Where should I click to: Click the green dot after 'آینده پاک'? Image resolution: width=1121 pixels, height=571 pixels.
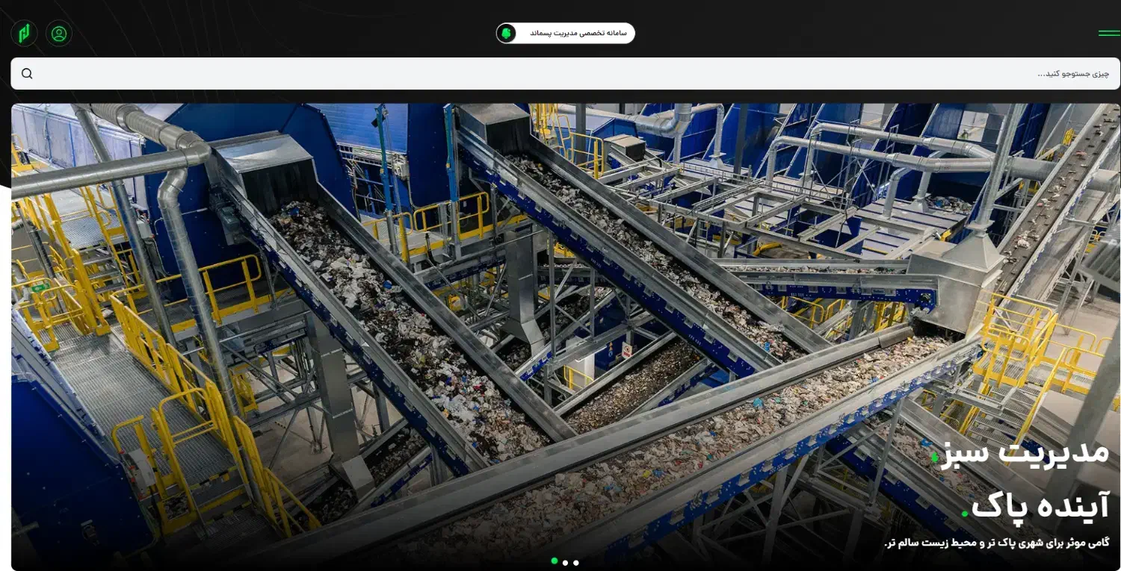pos(965,513)
